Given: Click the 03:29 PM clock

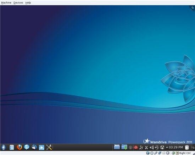Looking at the screenshot, I should (176, 147).
